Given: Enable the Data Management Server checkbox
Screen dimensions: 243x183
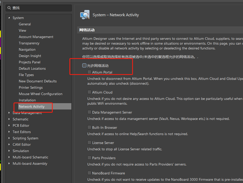Looking at the screenshot, I should 89,112.
